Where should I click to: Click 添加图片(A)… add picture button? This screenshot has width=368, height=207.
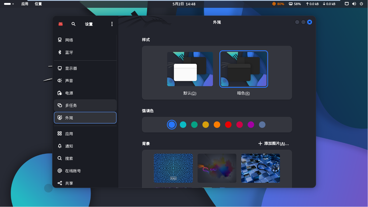point(274,143)
